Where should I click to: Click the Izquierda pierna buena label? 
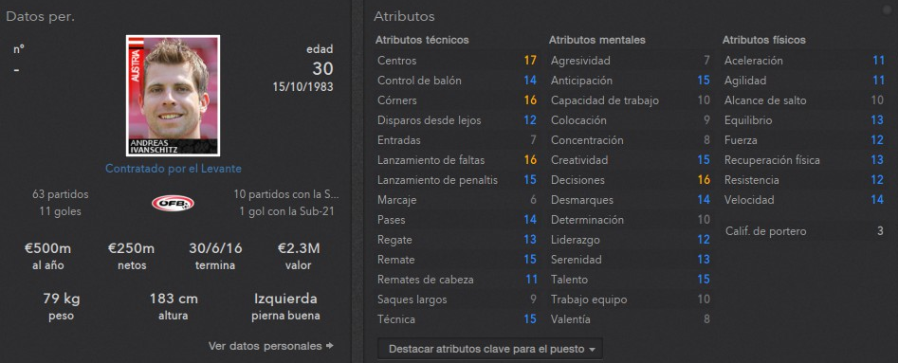285,306
